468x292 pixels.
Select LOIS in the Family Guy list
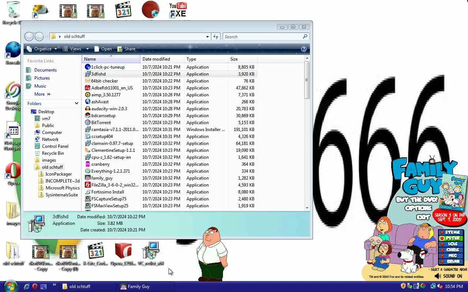452,244
